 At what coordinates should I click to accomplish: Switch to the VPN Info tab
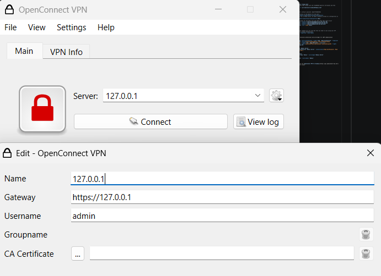point(66,52)
